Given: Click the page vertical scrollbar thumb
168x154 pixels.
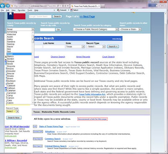Looking at the screenshot, I should (166, 54).
